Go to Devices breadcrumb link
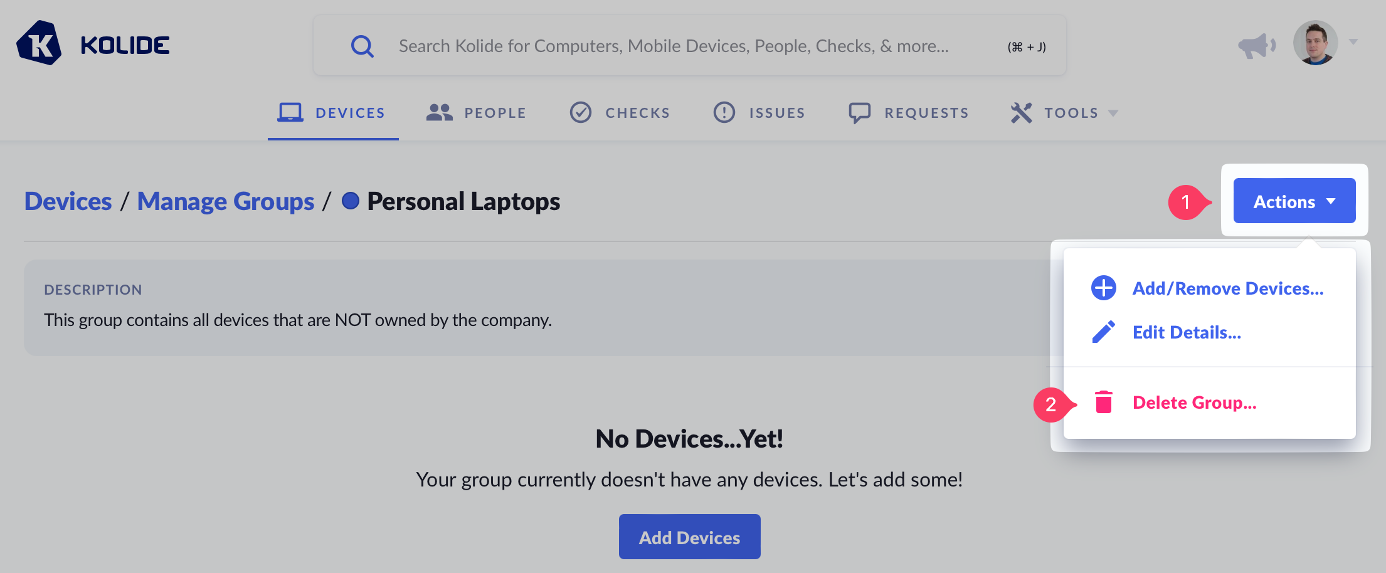This screenshot has height=573, width=1386. coord(68,201)
